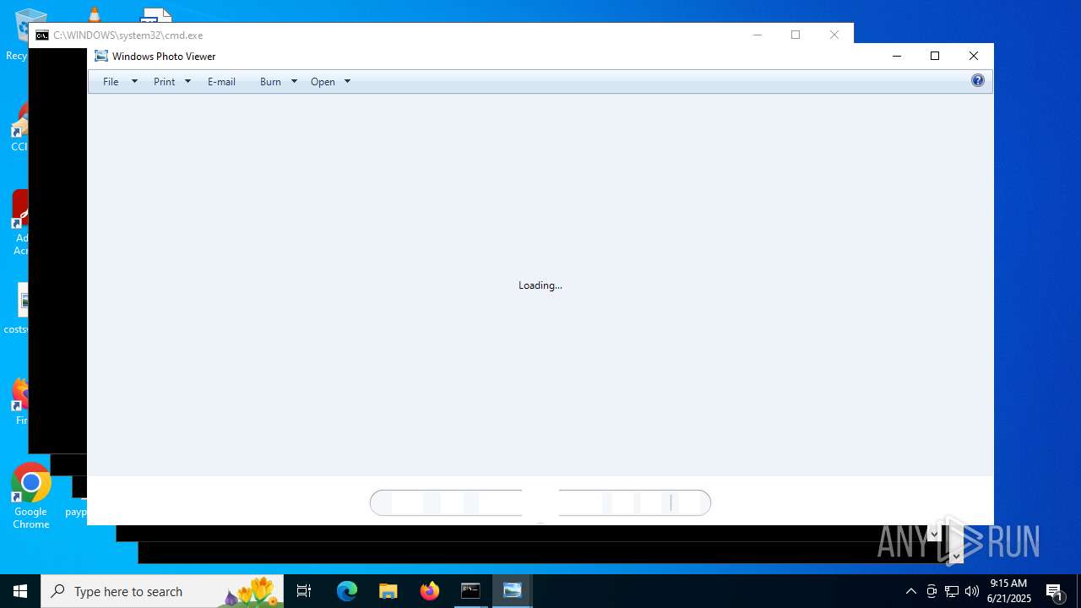Show hidden system tray icons

(x=911, y=591)
